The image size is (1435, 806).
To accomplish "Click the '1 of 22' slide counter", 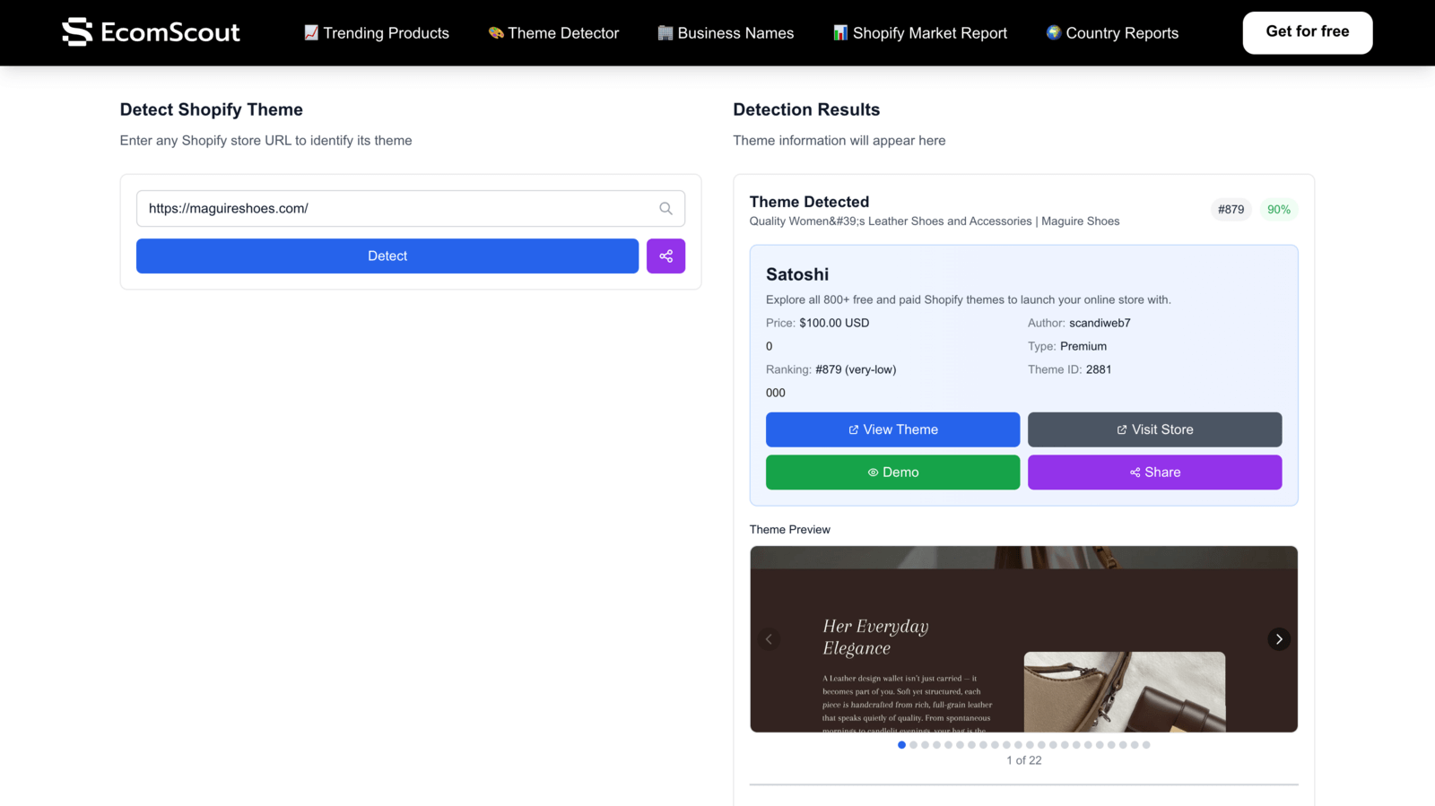I will click(x=1023, y=760).
